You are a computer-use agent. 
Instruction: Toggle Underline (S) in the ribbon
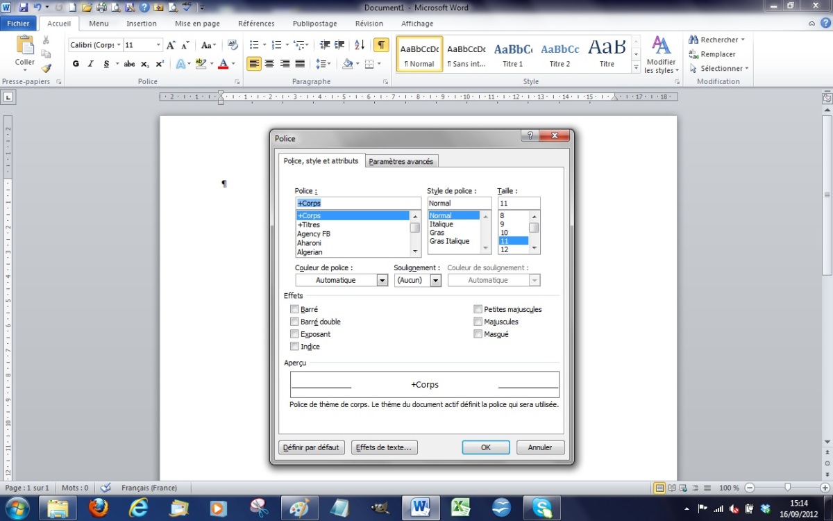pyautogui.click(x=106, y=64)
